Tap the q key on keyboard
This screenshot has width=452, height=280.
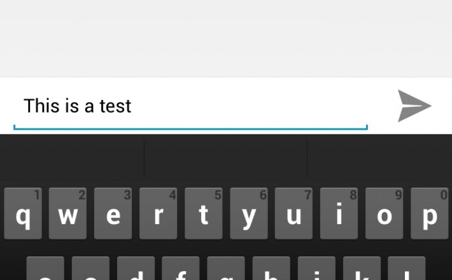23,213
